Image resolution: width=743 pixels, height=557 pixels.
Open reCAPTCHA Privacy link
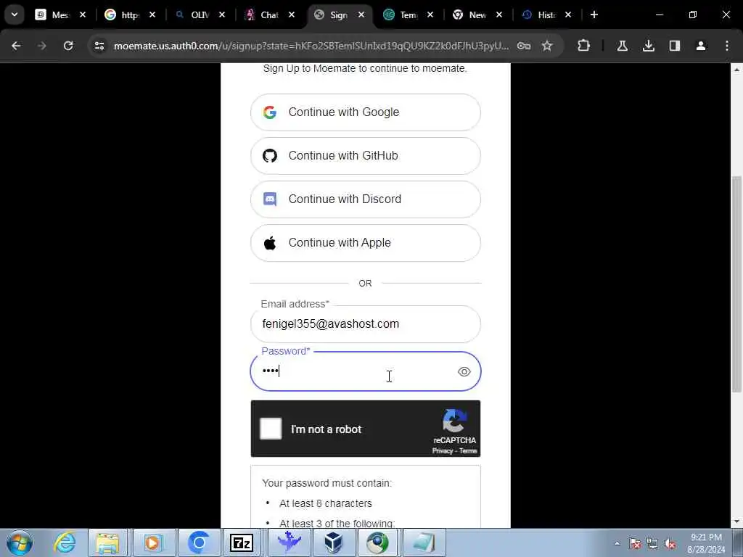tap(442, 451)
